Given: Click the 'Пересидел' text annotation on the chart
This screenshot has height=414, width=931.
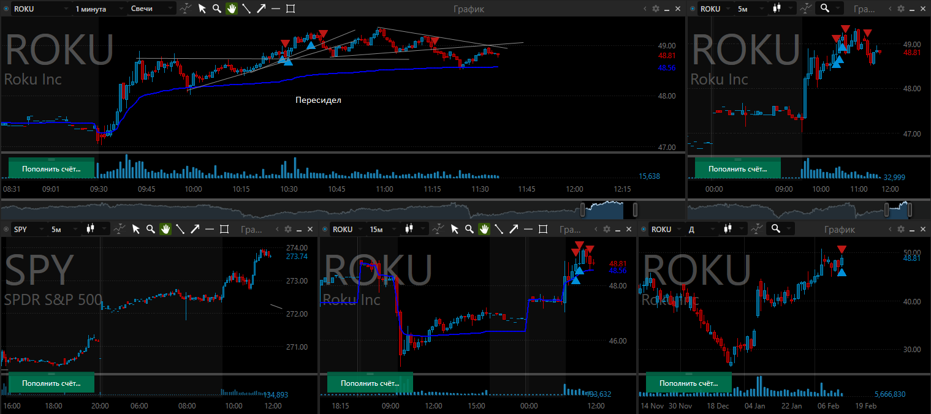Looking at the screenshot, I should (318, 100).
